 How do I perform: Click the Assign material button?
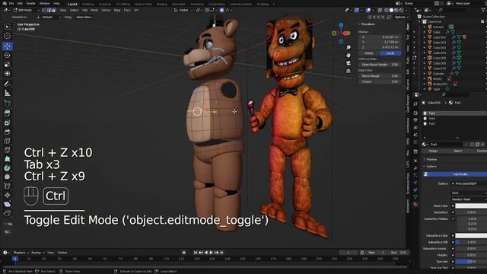pyautogui.click(x=433, y=151)
